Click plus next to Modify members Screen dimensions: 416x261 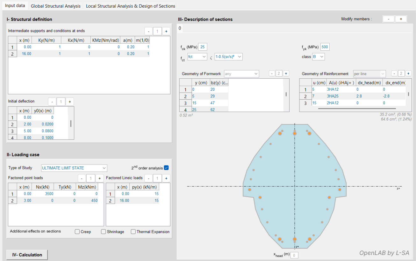(401, 19)
